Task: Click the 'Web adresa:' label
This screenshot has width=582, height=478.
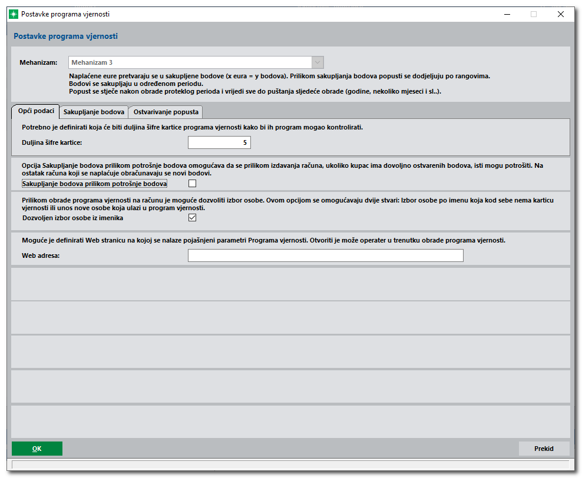Action: click(41, 256)
